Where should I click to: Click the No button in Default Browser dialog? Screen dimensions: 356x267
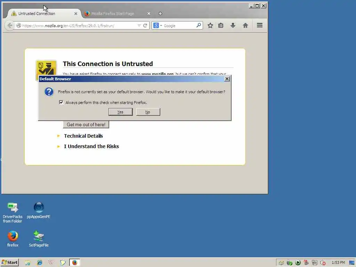coord(148,112)
